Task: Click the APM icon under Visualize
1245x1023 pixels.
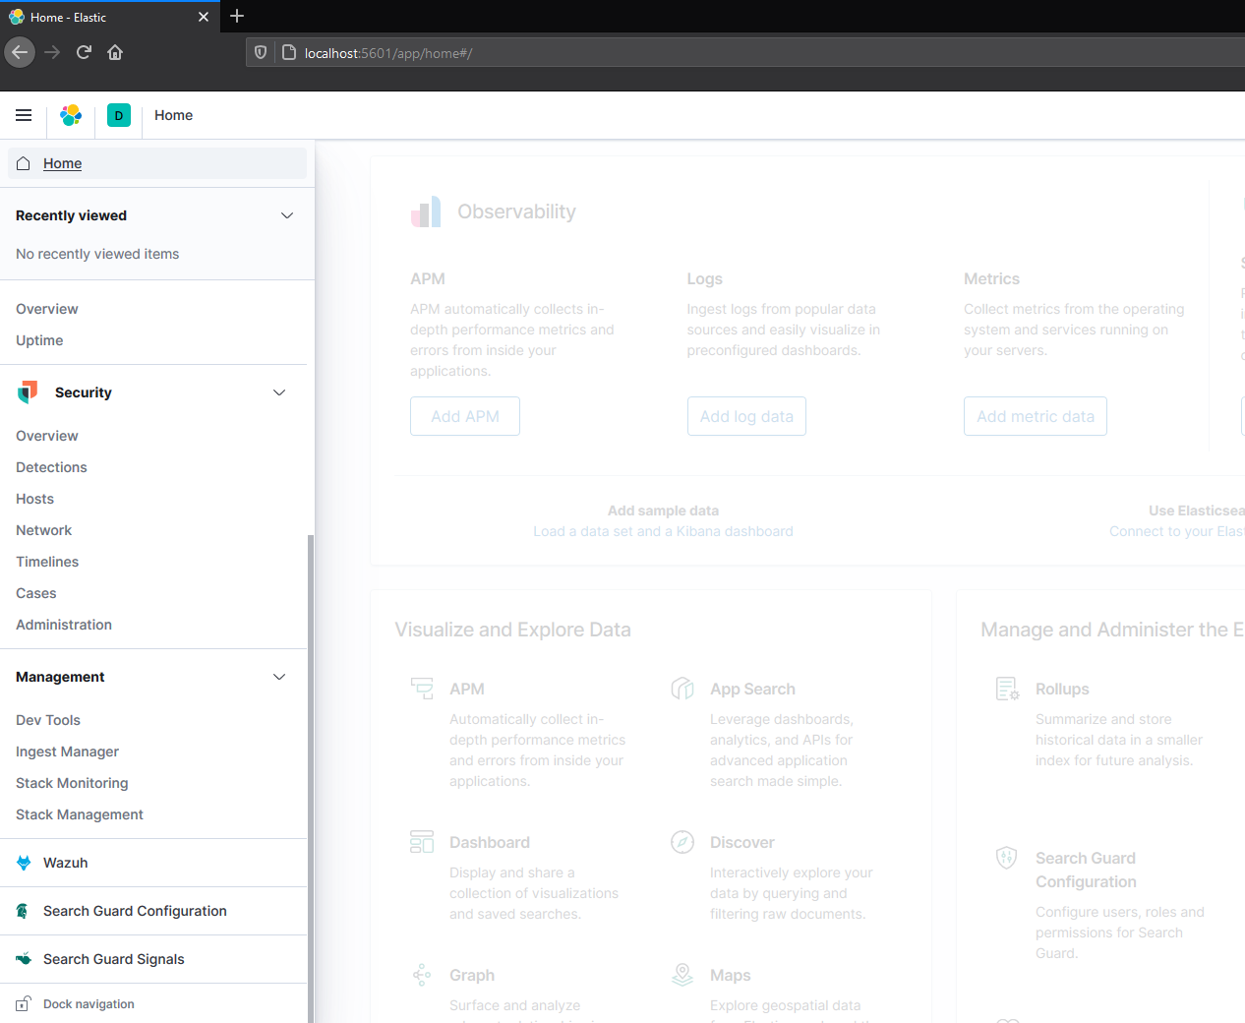Action: click(x=422, y=688)
